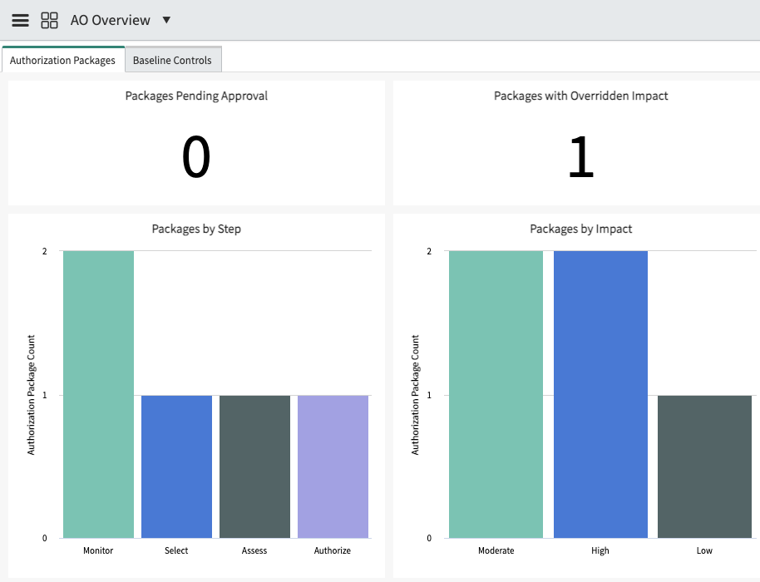Expand the AO Overview dropdown arrow
The width and height of the screenshot is (760, 582).
[x=166, y=20]
